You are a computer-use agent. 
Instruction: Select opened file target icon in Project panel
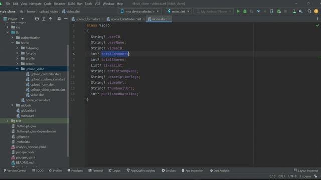(x=37, y=19)
